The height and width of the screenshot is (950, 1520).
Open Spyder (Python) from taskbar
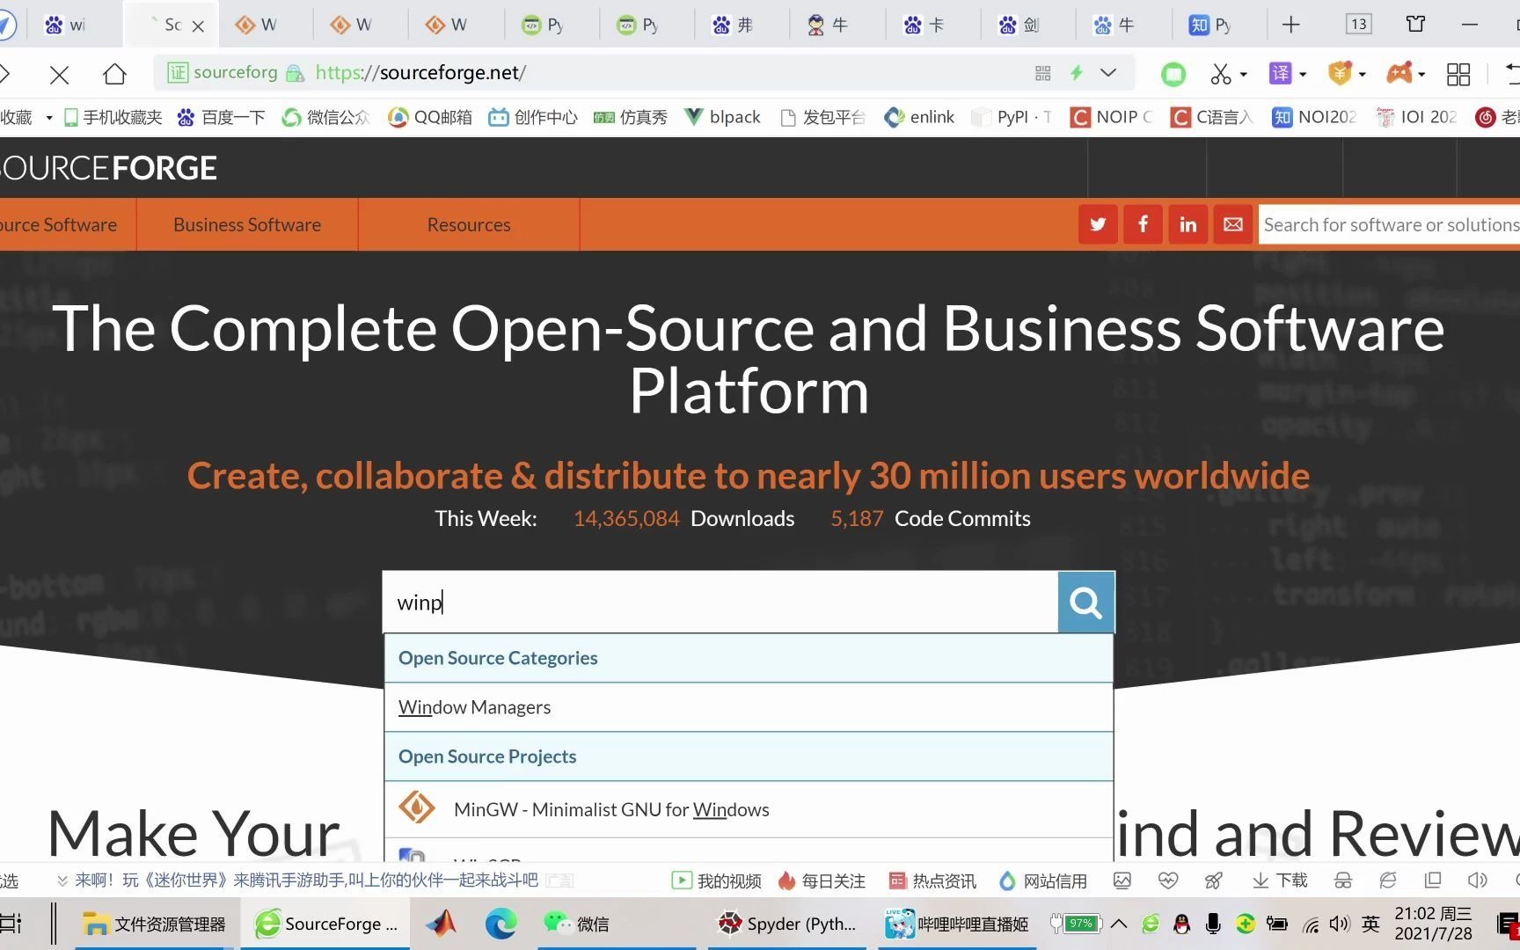787,924
